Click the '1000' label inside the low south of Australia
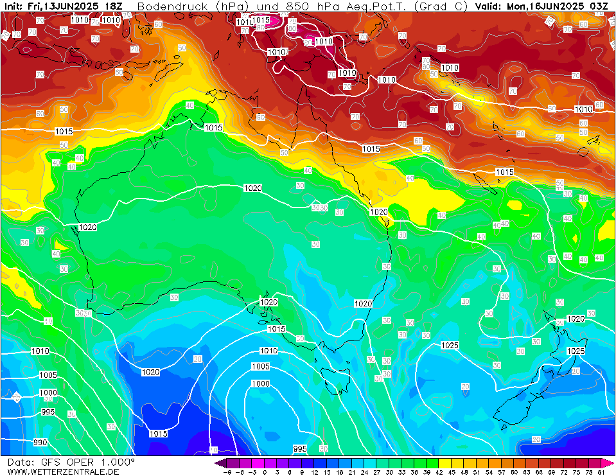 260,383
